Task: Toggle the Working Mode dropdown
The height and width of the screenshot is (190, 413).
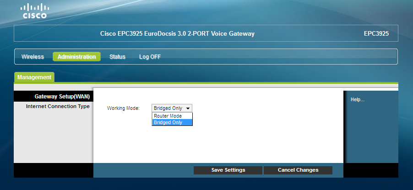Action: (x=172, y=108)
